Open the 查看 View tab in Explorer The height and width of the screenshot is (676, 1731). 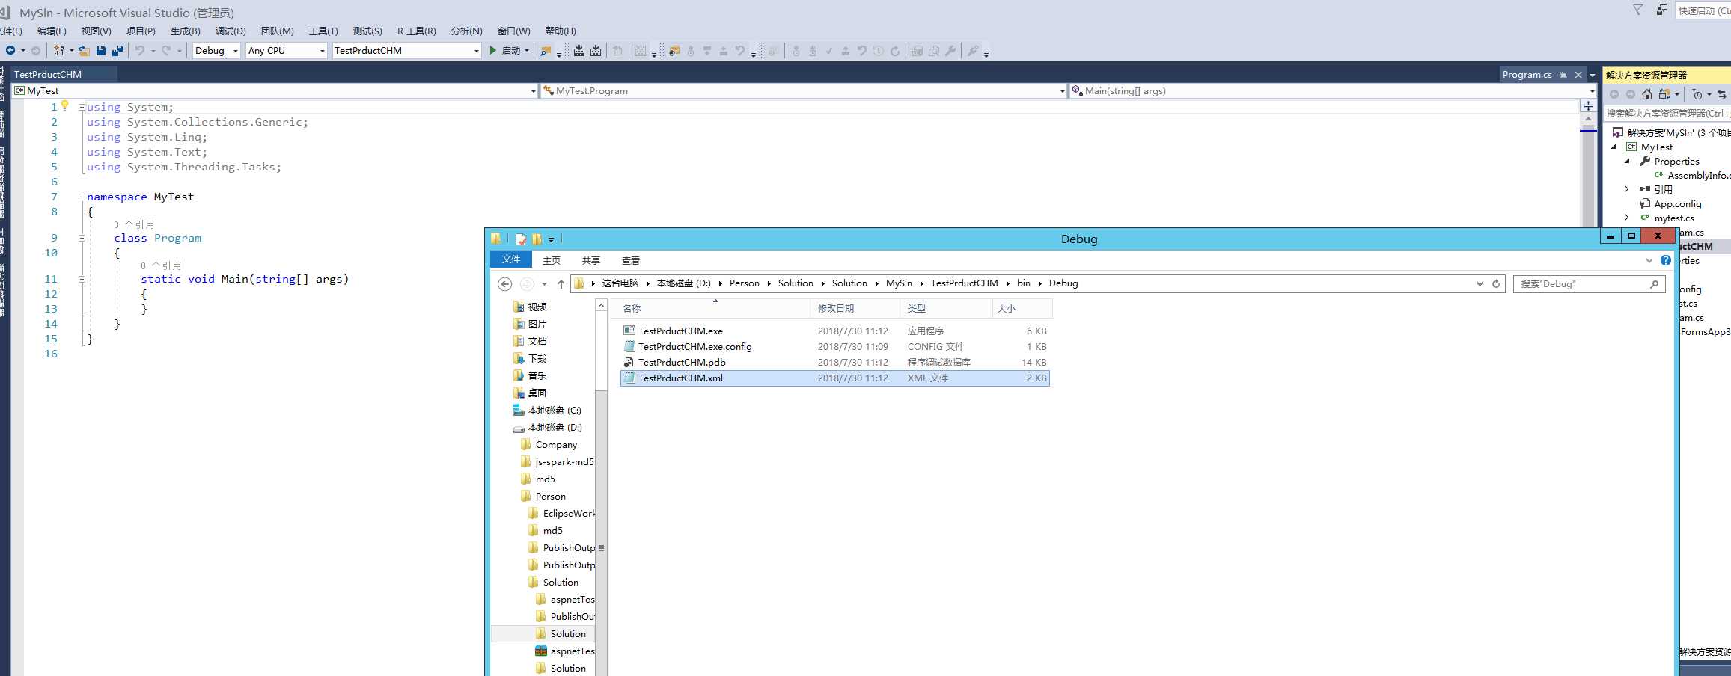pyautogui.click(x=631, y=261)
